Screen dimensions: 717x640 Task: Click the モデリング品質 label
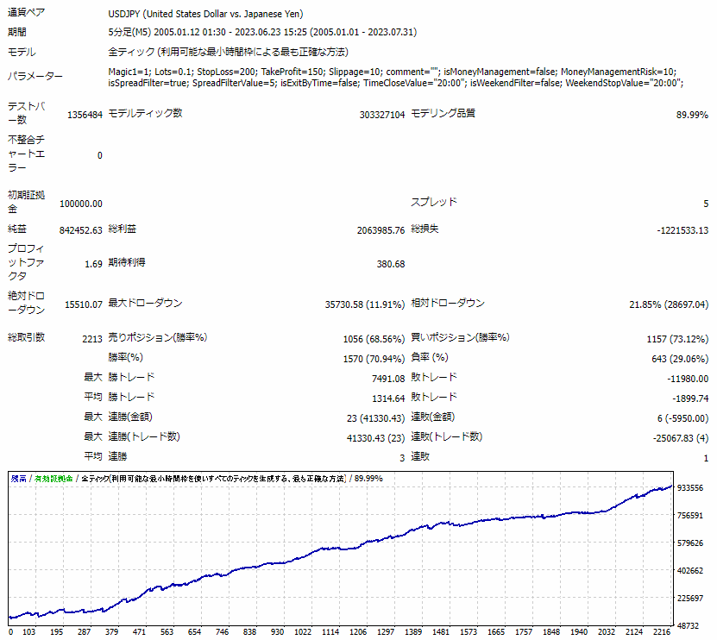point(443,113)
